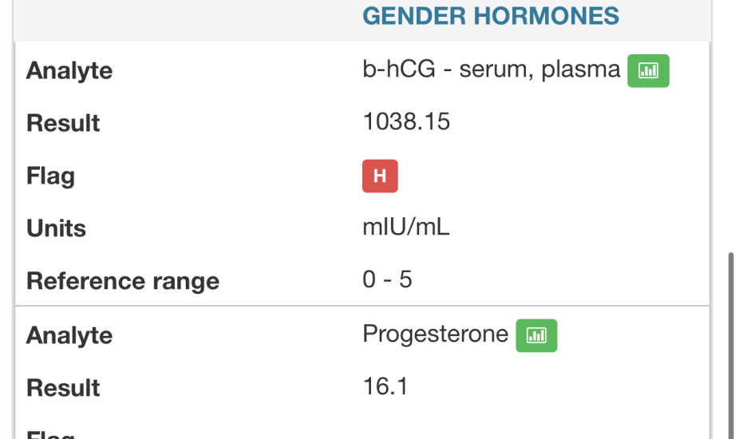Click the partially visible Flag label at the bottom

pos(50,435)
